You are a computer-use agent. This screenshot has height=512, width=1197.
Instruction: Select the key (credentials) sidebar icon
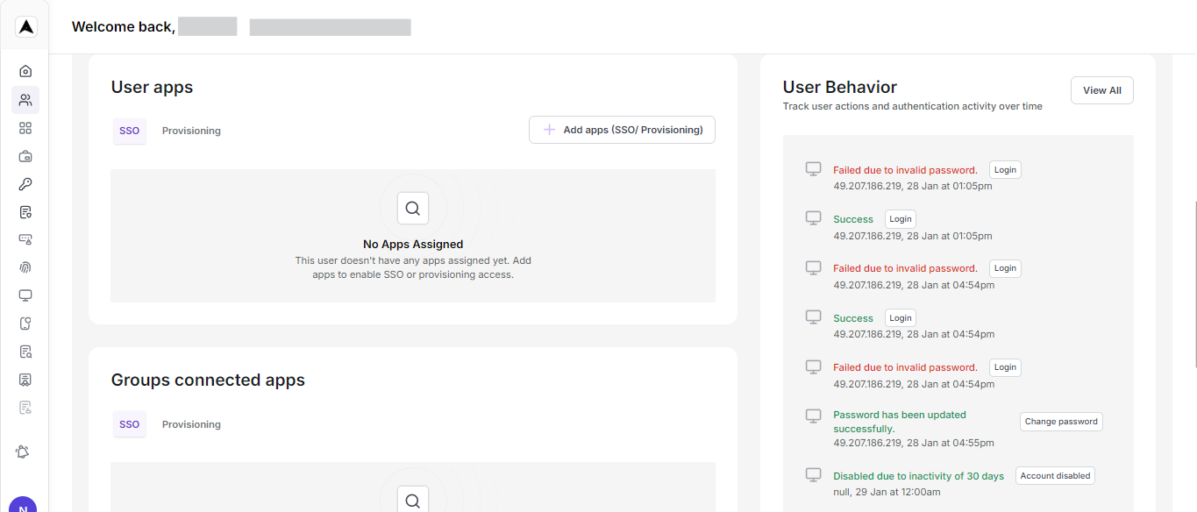tap(25, 184)
